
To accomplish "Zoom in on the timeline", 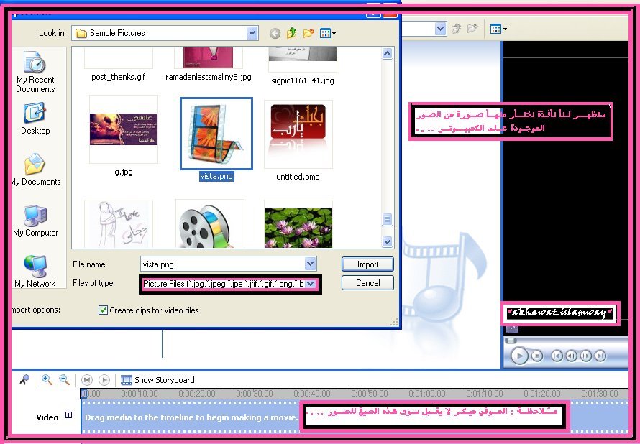I will pyautogui.click(x=47, y=380).
